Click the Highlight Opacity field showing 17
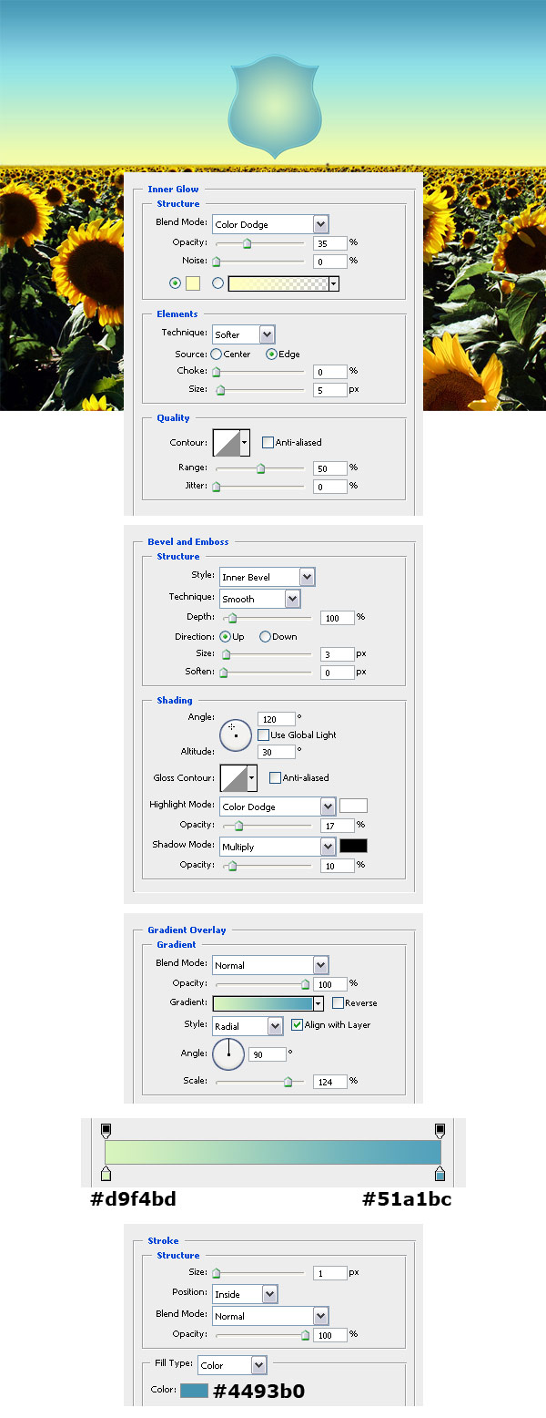This screenshot has width=546, height=1418. [x=338, y=826]
